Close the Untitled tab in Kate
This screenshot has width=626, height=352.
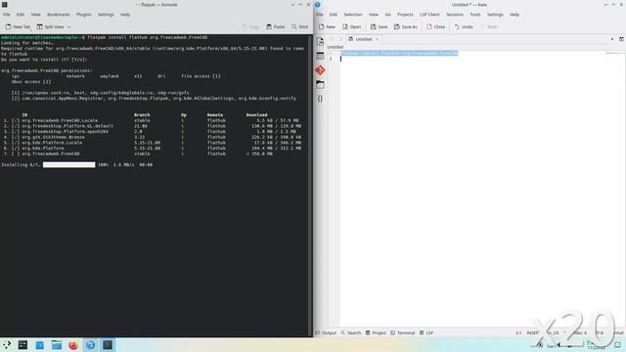(377, 39)
